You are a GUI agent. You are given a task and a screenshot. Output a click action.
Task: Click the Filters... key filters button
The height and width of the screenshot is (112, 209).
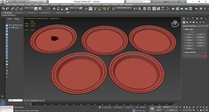[x=172, y=110]
